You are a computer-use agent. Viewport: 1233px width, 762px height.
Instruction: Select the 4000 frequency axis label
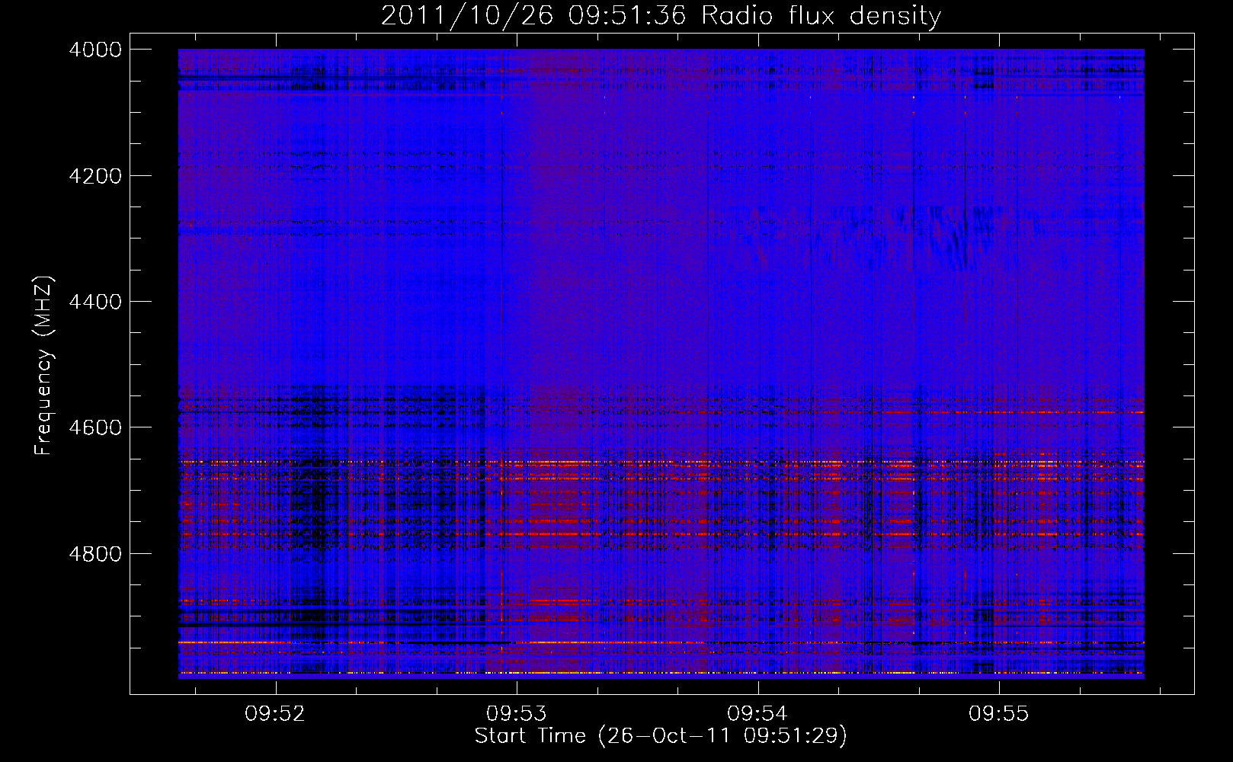coord(95,50)
